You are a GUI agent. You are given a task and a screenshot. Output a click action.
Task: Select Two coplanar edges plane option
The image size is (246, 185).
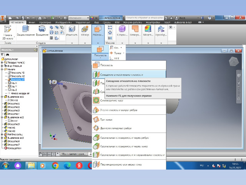(129, 128)
